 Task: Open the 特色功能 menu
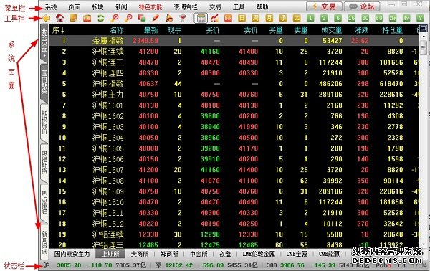click(x=150, y=6)
